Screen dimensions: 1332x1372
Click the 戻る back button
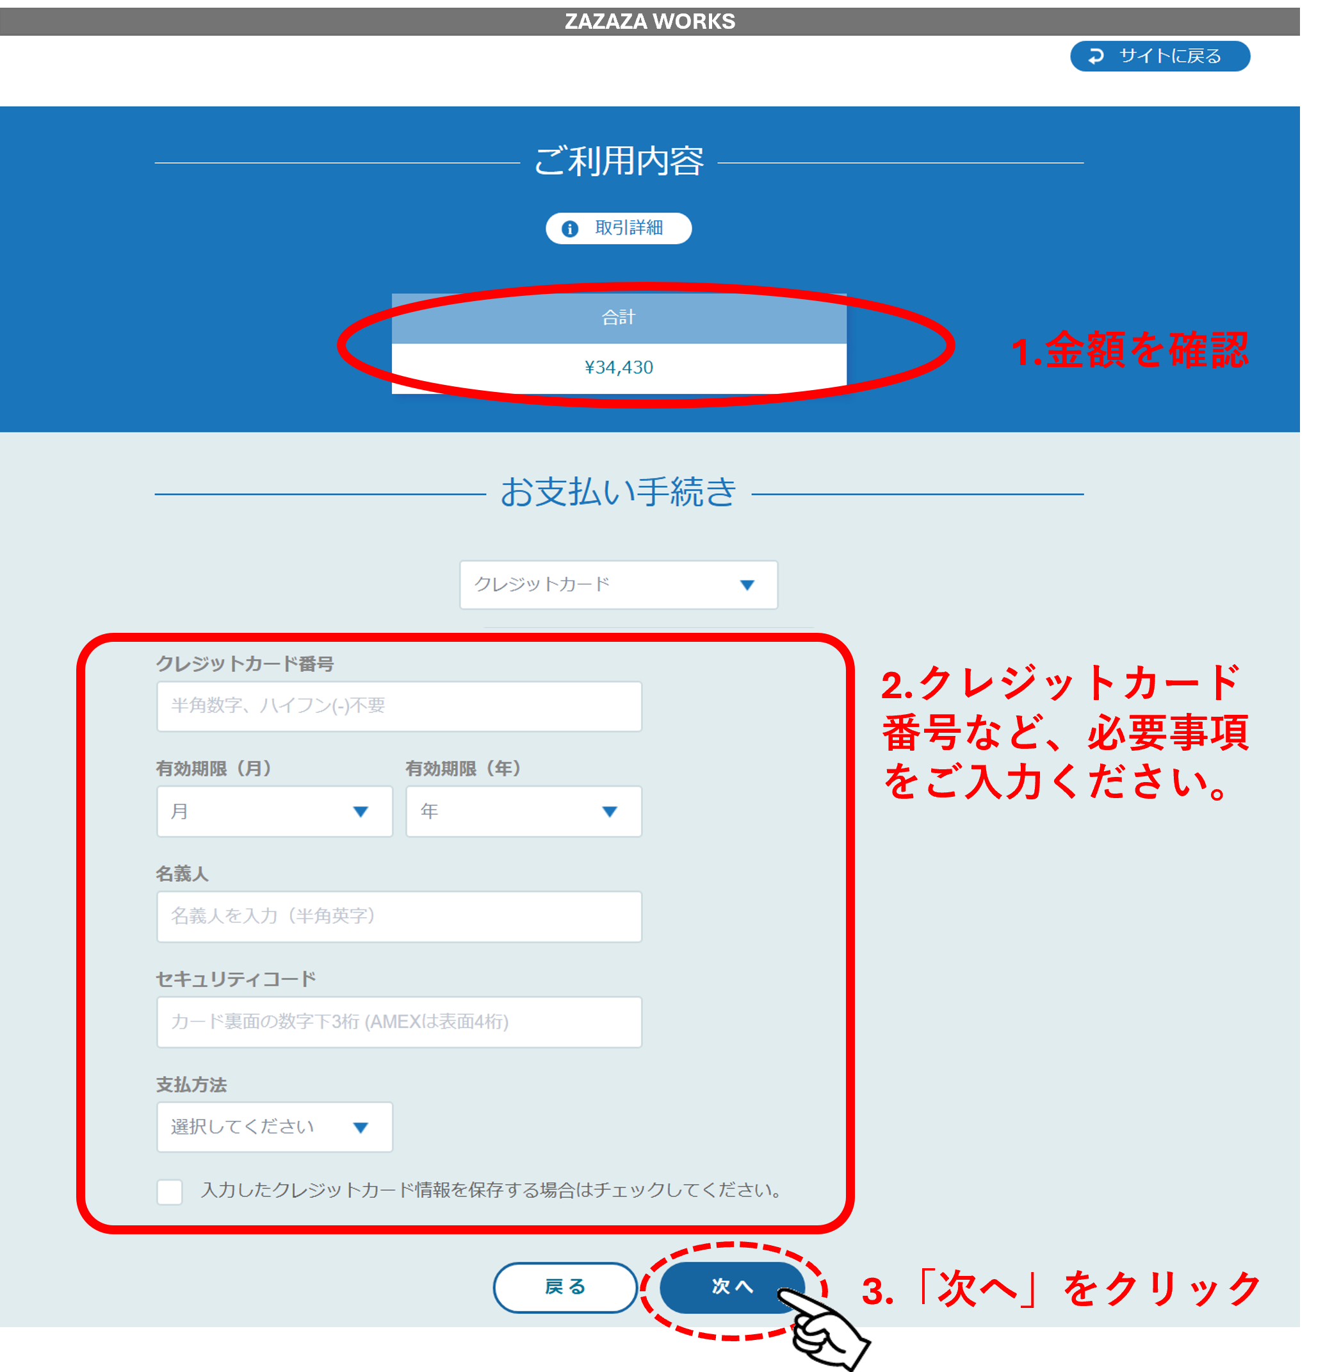[565, 1287]
